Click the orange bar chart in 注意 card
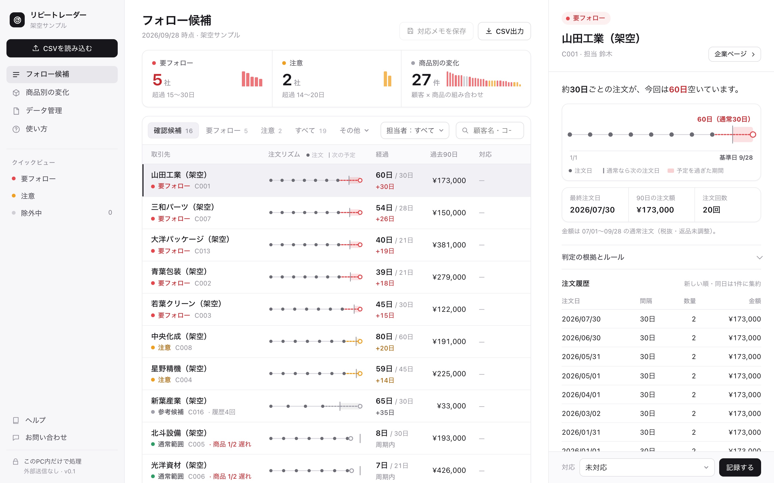 pos(387,79)
